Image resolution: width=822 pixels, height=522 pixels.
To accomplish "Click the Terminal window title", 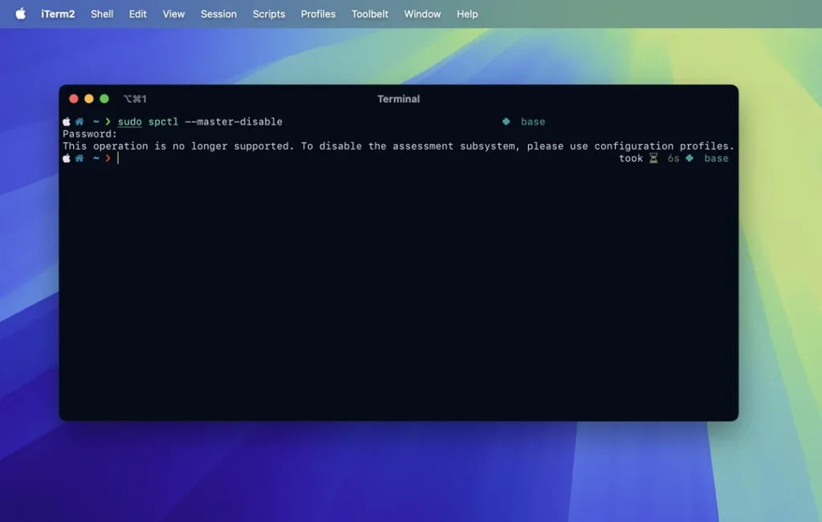I will (398, 99).
